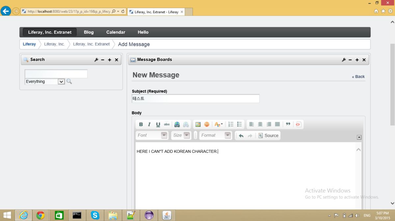
Task: Click the search magnifier button
Action: (69, 81)
